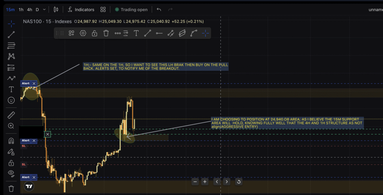Close the top Alert label on chart
This screenshot has width=383, height=195.
tap(34, 83)
